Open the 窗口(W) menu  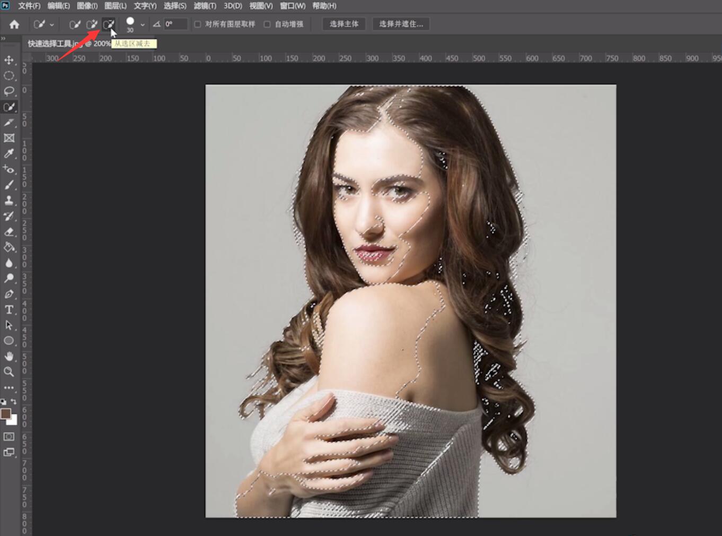(293, 6)
